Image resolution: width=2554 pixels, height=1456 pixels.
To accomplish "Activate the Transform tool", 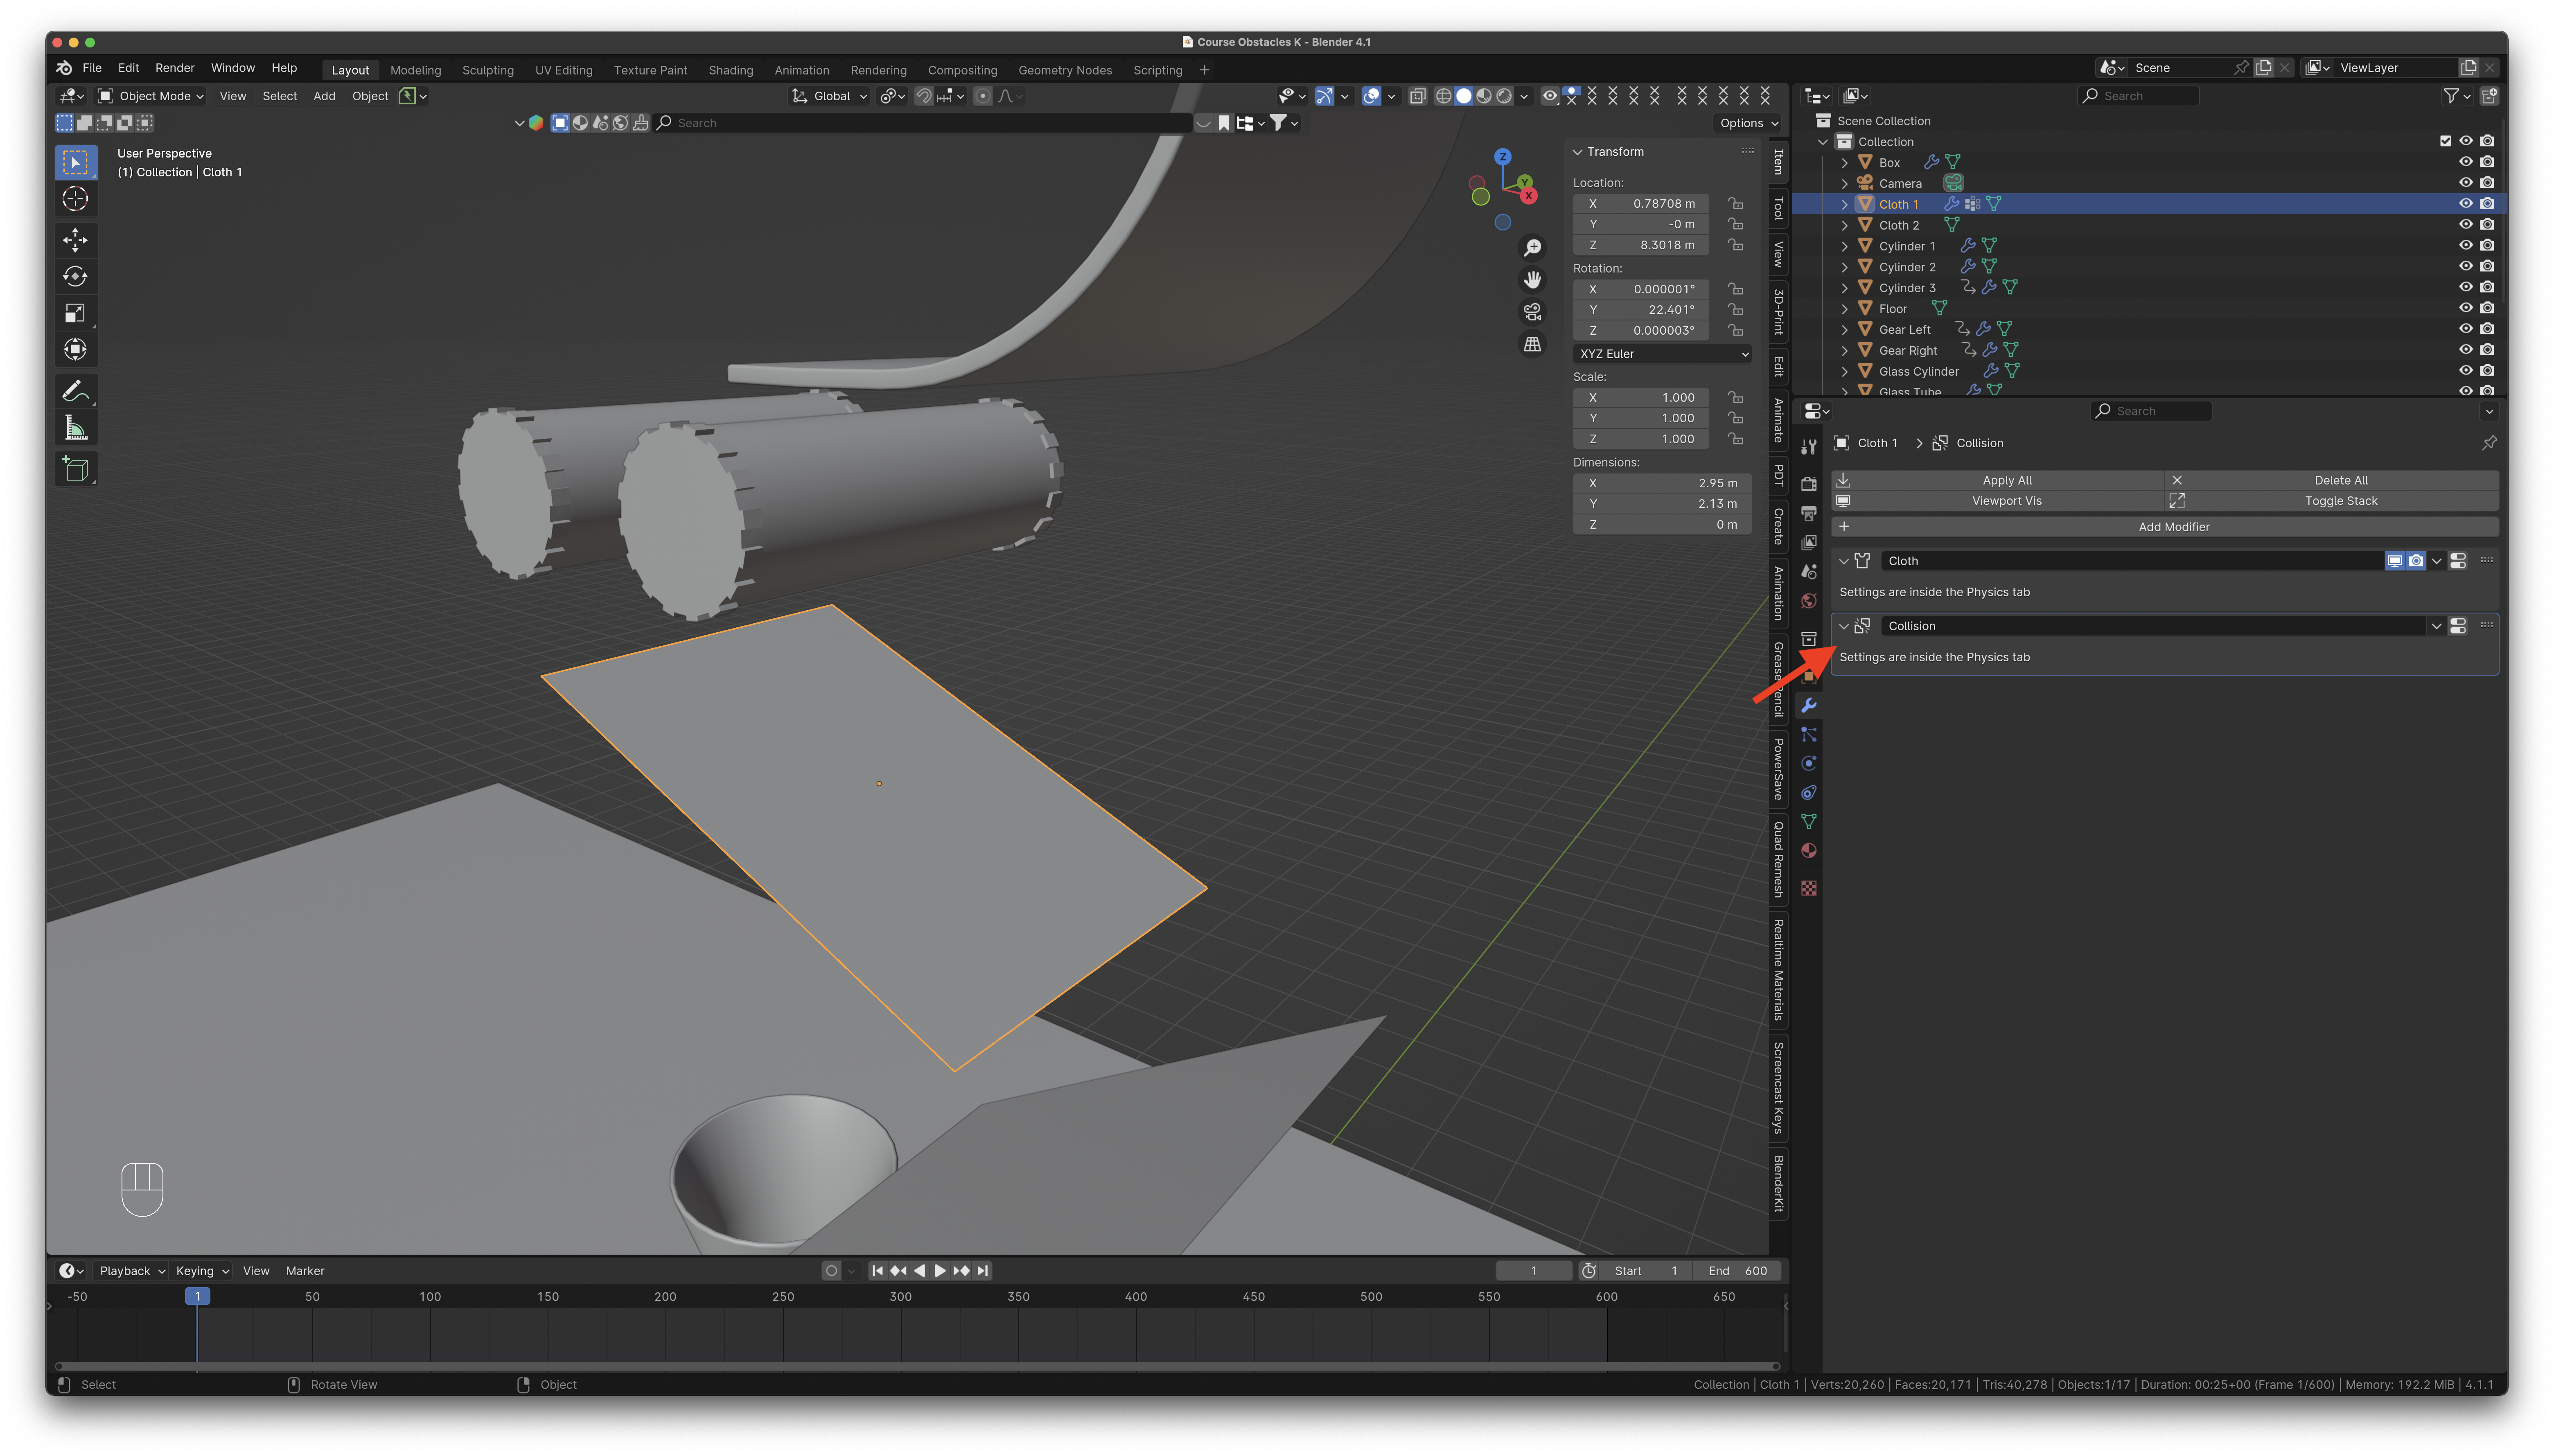I will (x=75, y=350).
